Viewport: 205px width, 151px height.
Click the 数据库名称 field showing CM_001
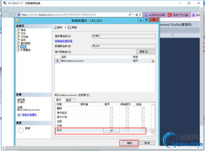pyautogui.click(x=124, y=46)
